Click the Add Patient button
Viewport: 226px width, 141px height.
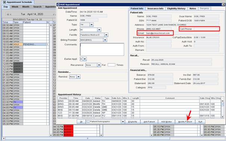tap(149, 122)
